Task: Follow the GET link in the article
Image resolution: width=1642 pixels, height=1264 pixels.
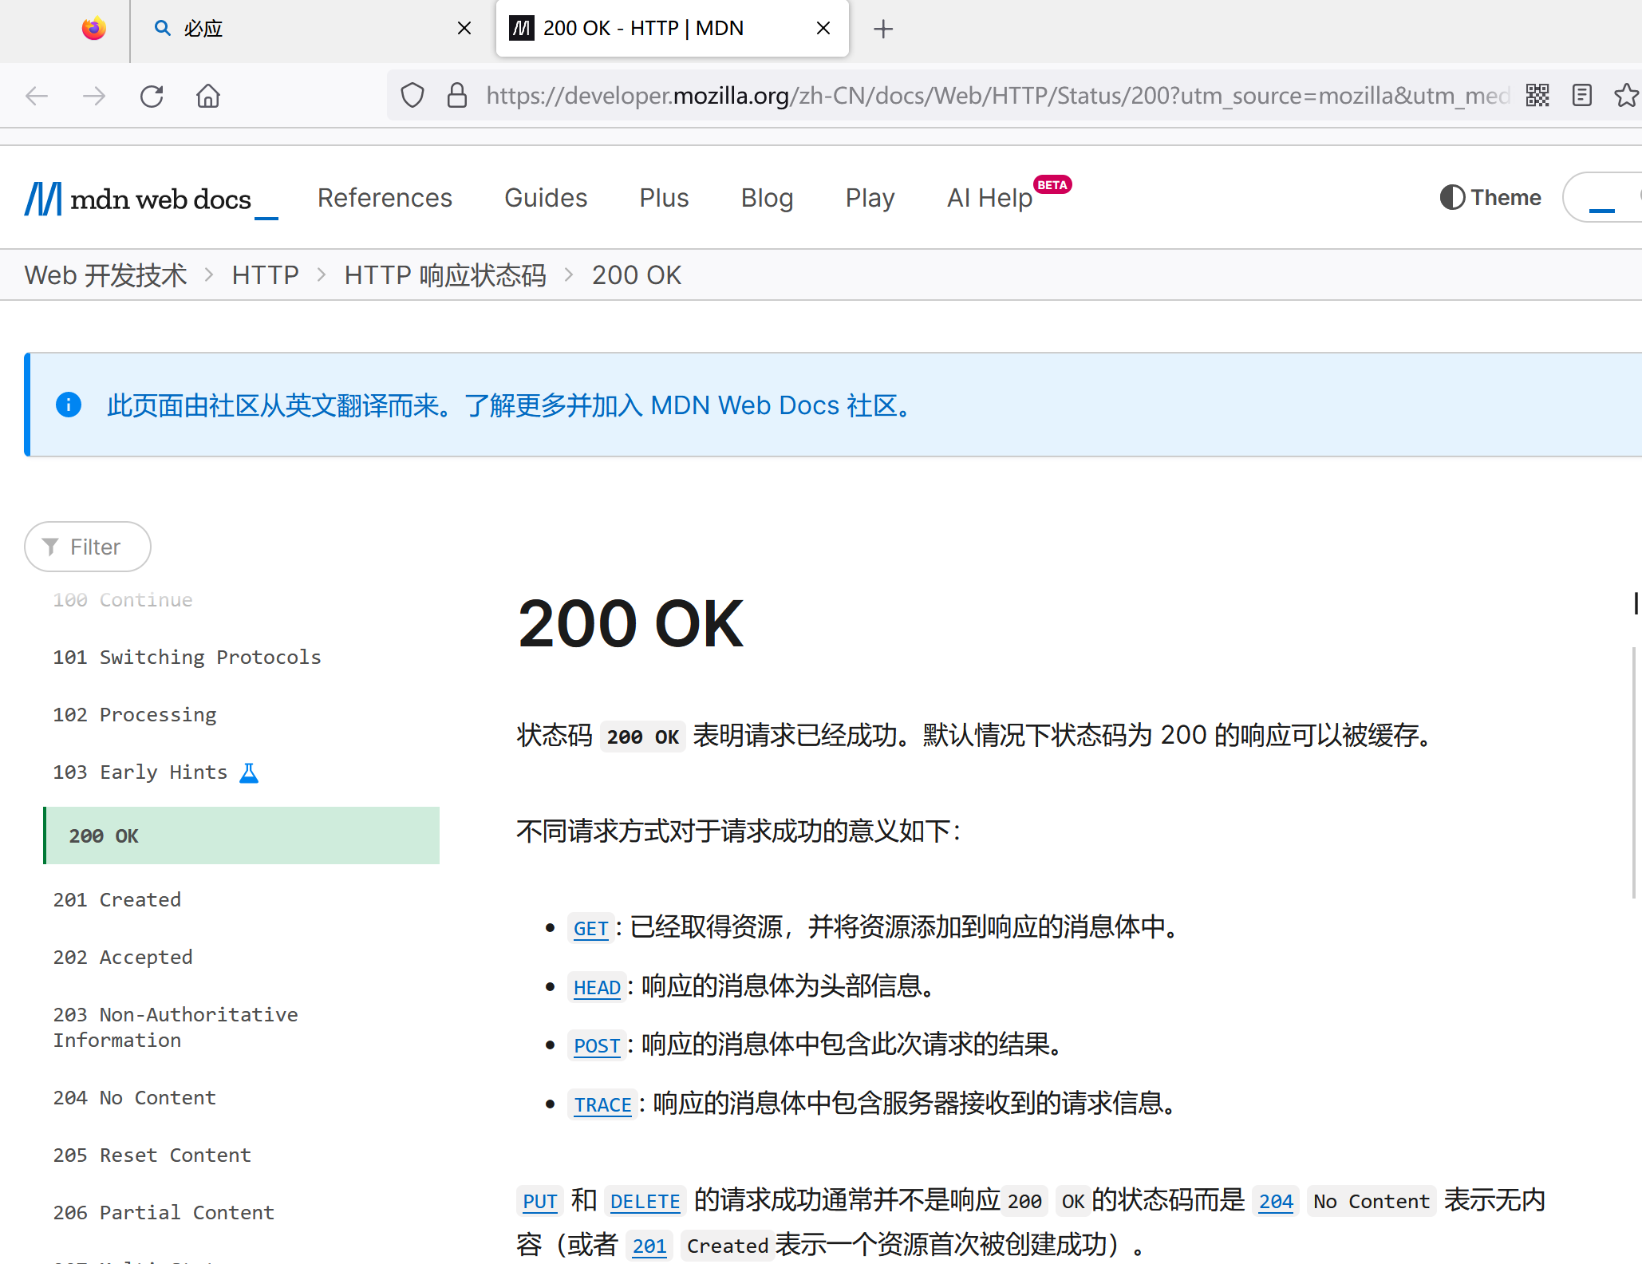Action: [x=590, y=928]
